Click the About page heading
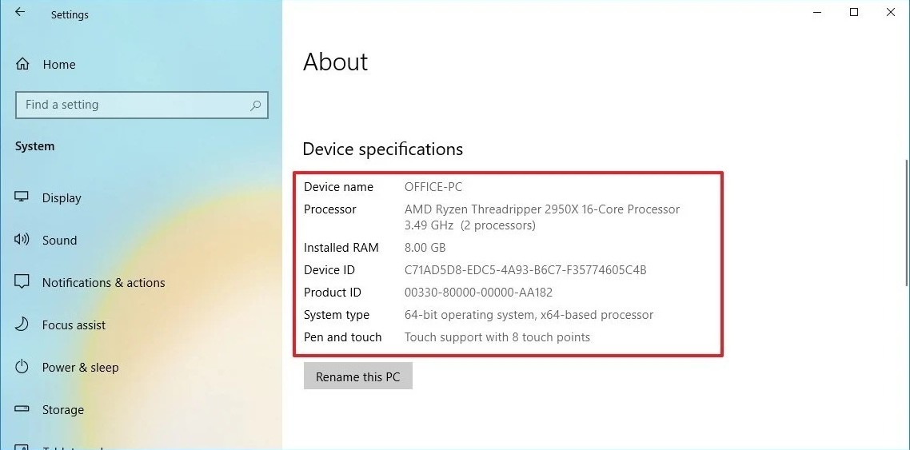Screen dimensions: 910x450 (335, 62)
